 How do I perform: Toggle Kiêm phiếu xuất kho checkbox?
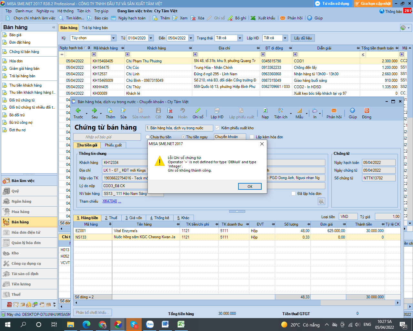pos(217,128)
